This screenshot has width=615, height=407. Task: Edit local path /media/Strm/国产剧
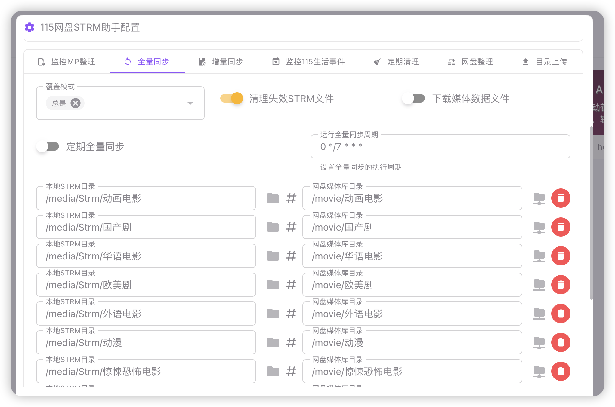[x=146, y=227]
